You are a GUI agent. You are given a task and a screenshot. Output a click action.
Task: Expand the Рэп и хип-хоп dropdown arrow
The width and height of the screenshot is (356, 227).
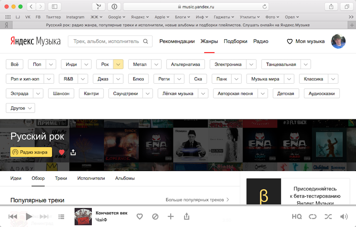pyautogui.click(x=49, y=79)
